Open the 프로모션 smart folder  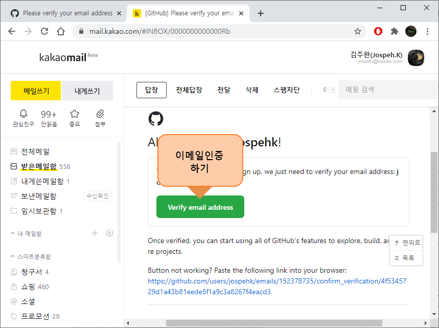35,317
